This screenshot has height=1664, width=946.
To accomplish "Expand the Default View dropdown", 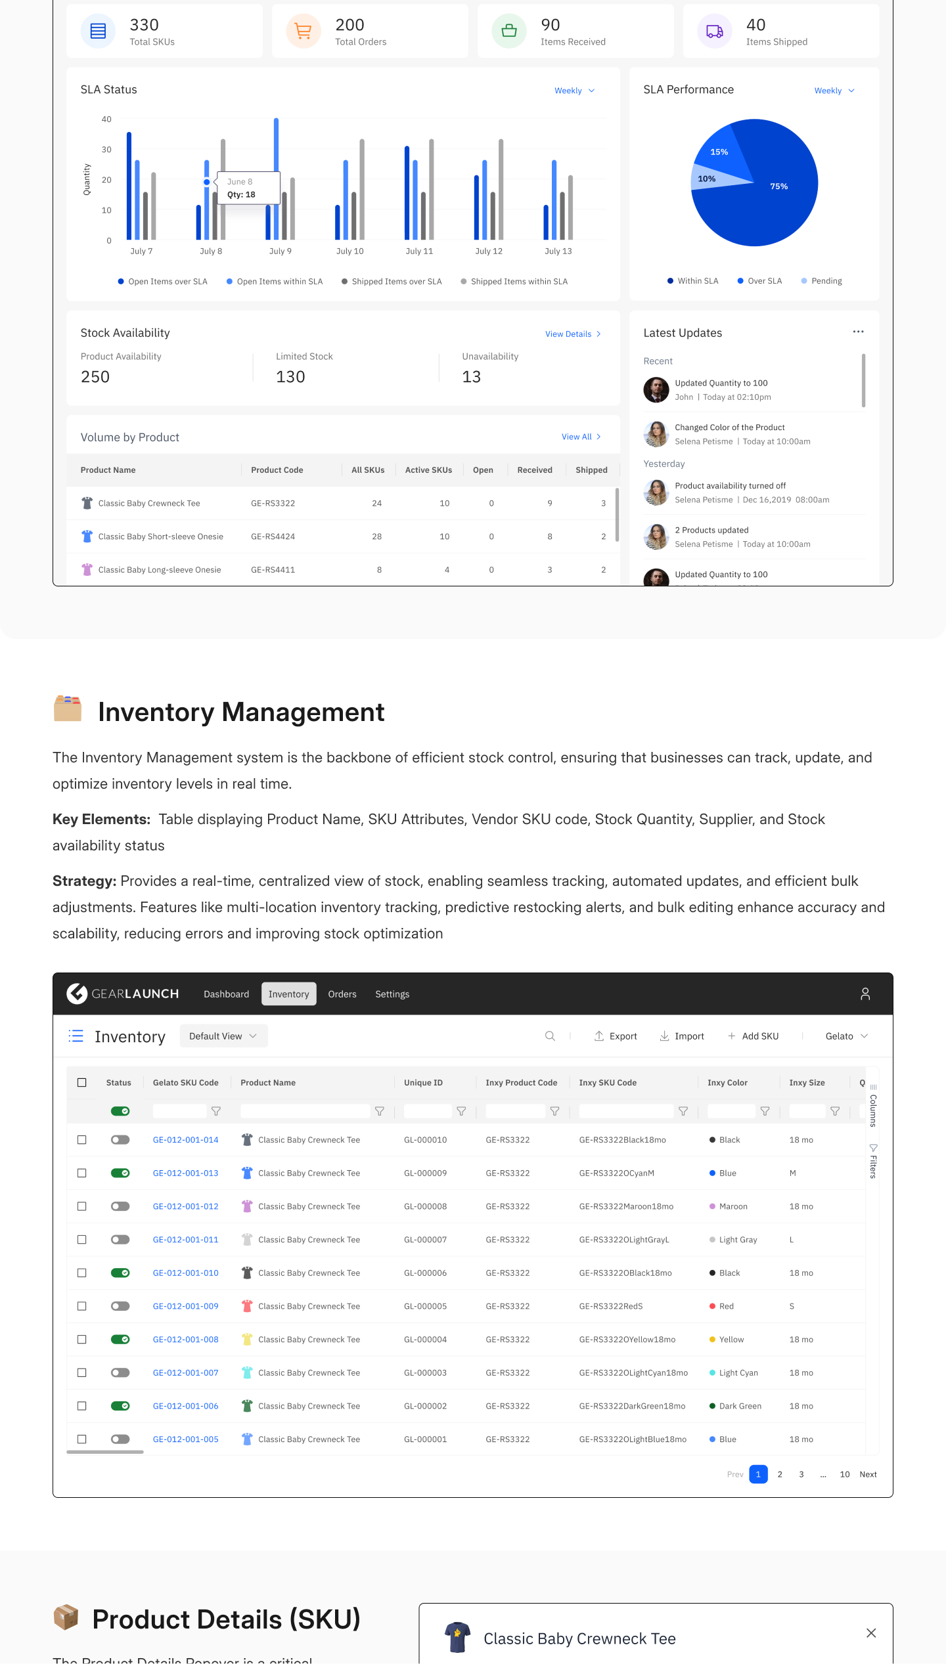I will point(223,1036).
